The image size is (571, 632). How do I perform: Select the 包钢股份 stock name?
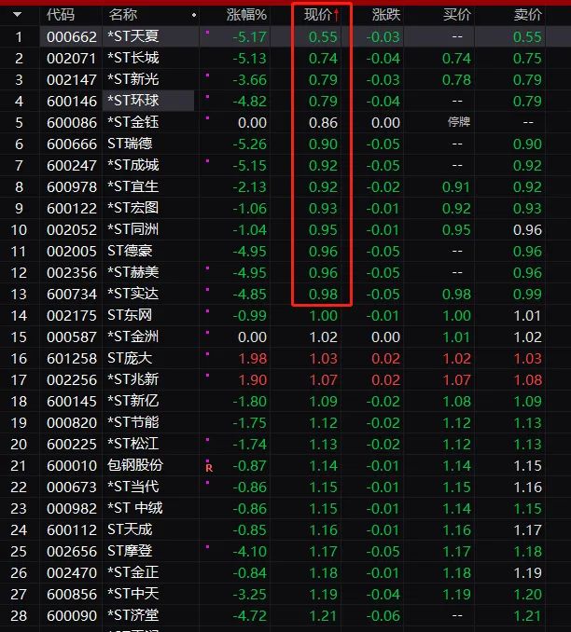coord(135,465)
